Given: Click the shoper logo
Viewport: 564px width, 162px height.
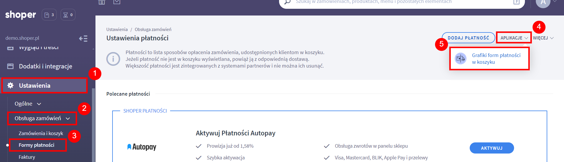Looking at the screenshot, I should 21,15.
